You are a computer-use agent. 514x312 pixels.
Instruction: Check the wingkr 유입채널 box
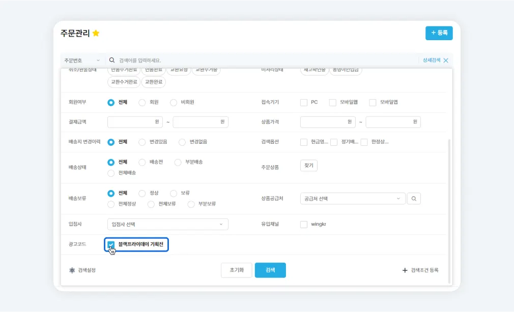[x=304, y=224]
